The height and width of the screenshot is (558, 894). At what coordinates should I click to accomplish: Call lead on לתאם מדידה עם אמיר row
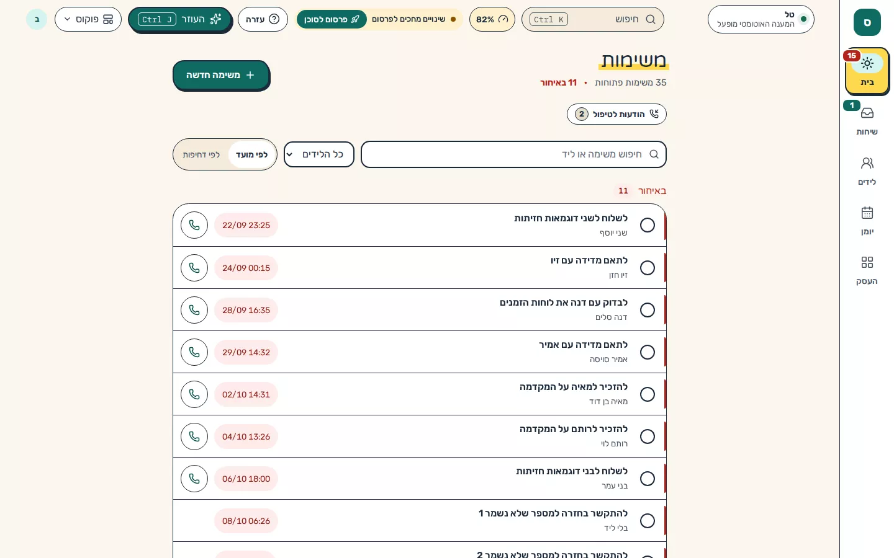[x=194, y=352]
